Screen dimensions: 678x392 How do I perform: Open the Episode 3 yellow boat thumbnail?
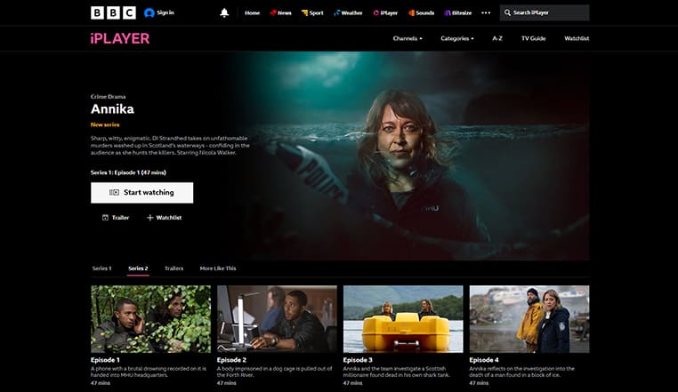pyautogui.click(x=403, y=319)
